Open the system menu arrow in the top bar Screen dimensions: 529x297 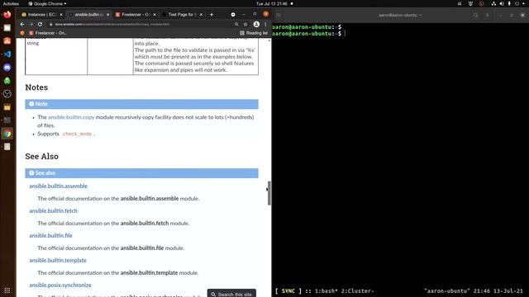(523, 3)
